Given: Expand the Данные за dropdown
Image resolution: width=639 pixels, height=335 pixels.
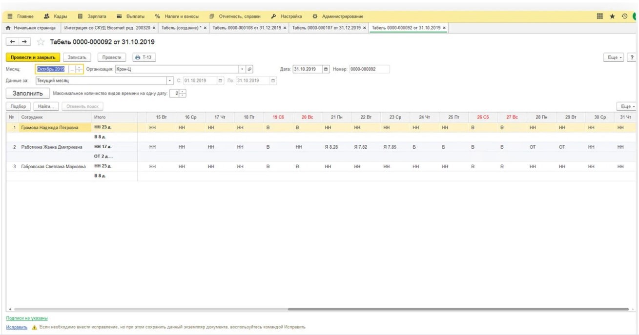Looking at the screenshot, I should tap(170, 80).
